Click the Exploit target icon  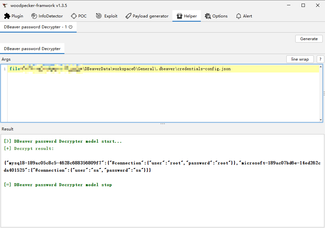click(x=99, y=16)
